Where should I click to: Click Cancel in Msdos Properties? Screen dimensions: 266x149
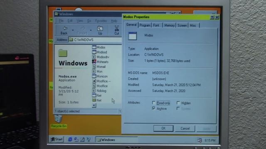[x=185, y=129]
